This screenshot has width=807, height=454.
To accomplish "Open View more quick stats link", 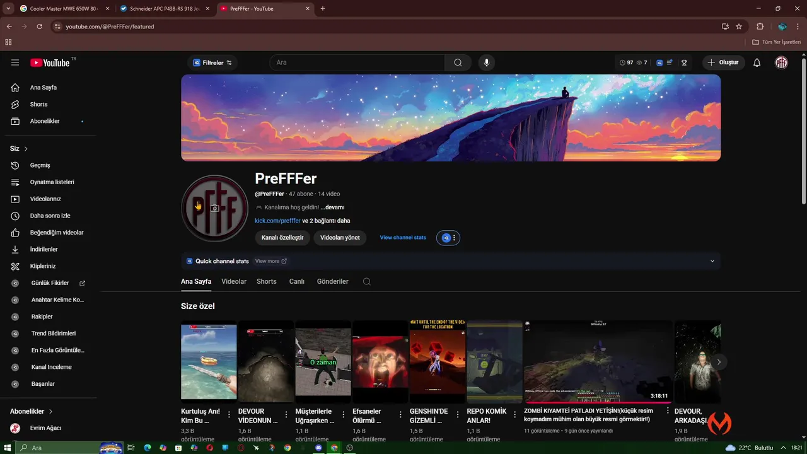I will point(271,261).
